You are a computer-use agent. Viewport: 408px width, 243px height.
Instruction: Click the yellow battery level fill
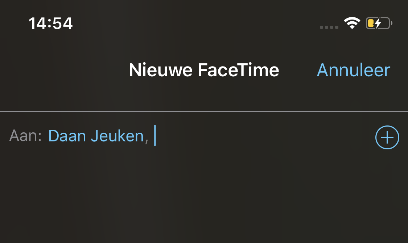point(371,23)
